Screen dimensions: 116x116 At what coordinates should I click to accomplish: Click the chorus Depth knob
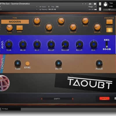pyautogui.click(x=59, y=63)
